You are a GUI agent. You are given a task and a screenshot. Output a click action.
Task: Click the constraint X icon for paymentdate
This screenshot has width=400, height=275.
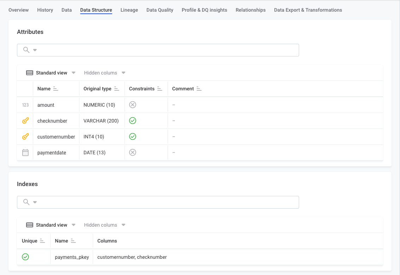133,153
